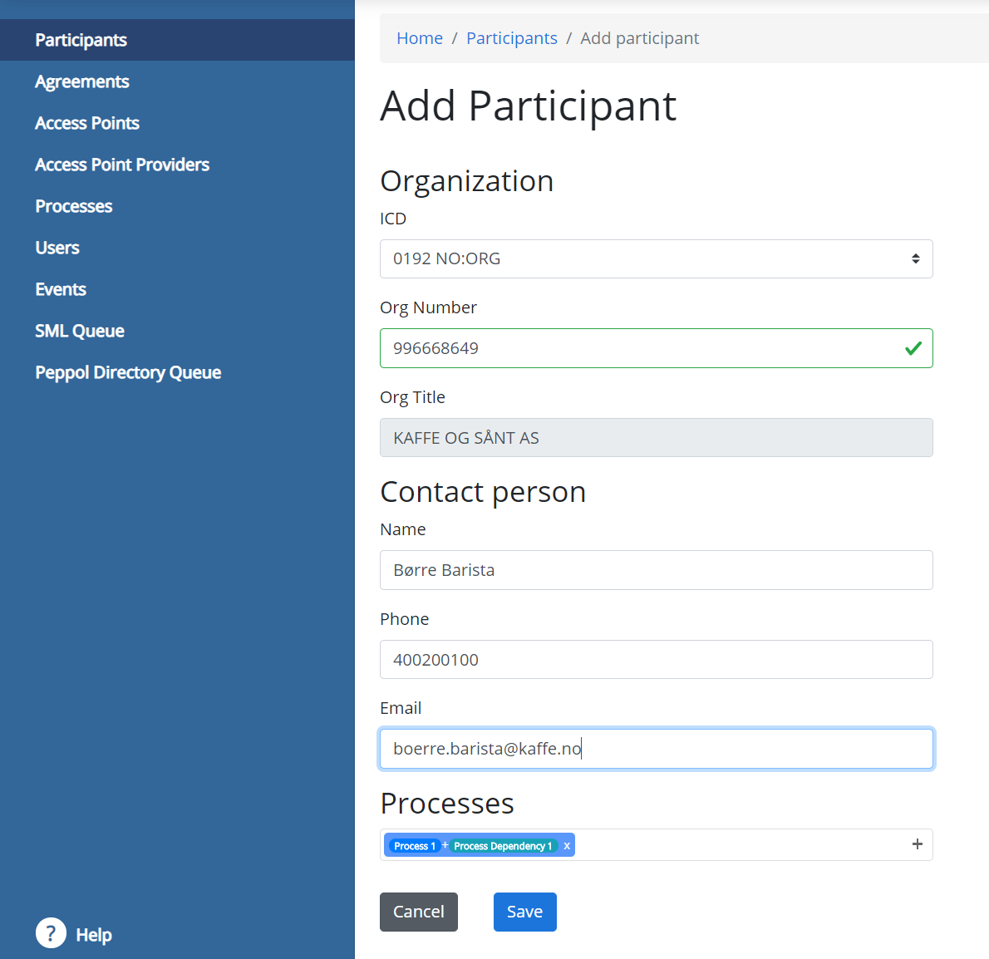Open the ICD dropdown selector
Screen dimensions: 989x959
pos(656,258)
